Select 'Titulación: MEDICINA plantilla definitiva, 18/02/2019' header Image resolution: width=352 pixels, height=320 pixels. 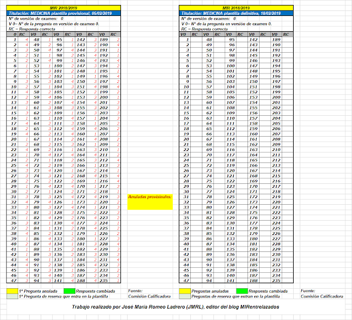tap(236, 13)
